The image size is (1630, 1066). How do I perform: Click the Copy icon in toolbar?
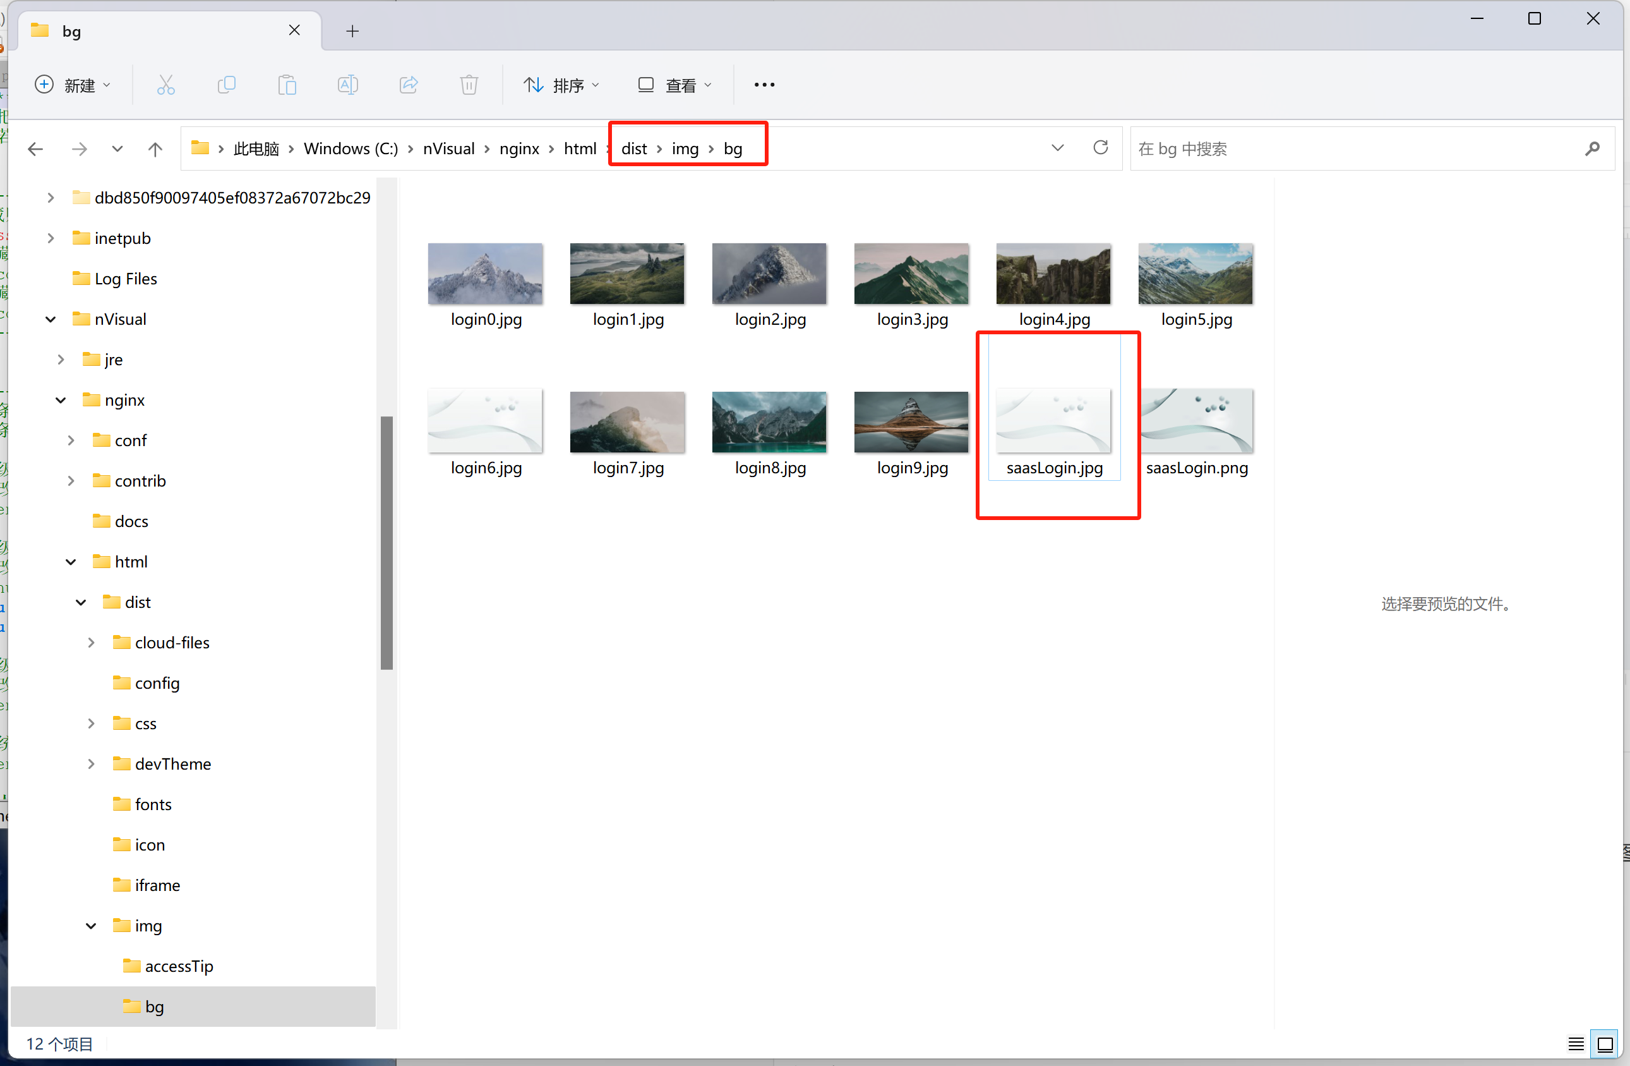tap(226, 85)
